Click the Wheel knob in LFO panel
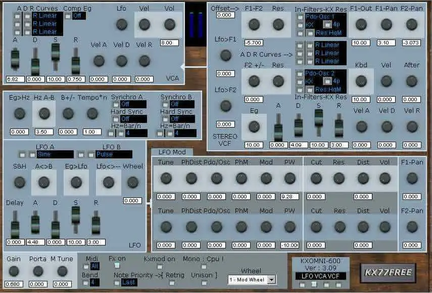Image resolution: width=432 pixels, height=293 pixels. [x=133, y=182]
